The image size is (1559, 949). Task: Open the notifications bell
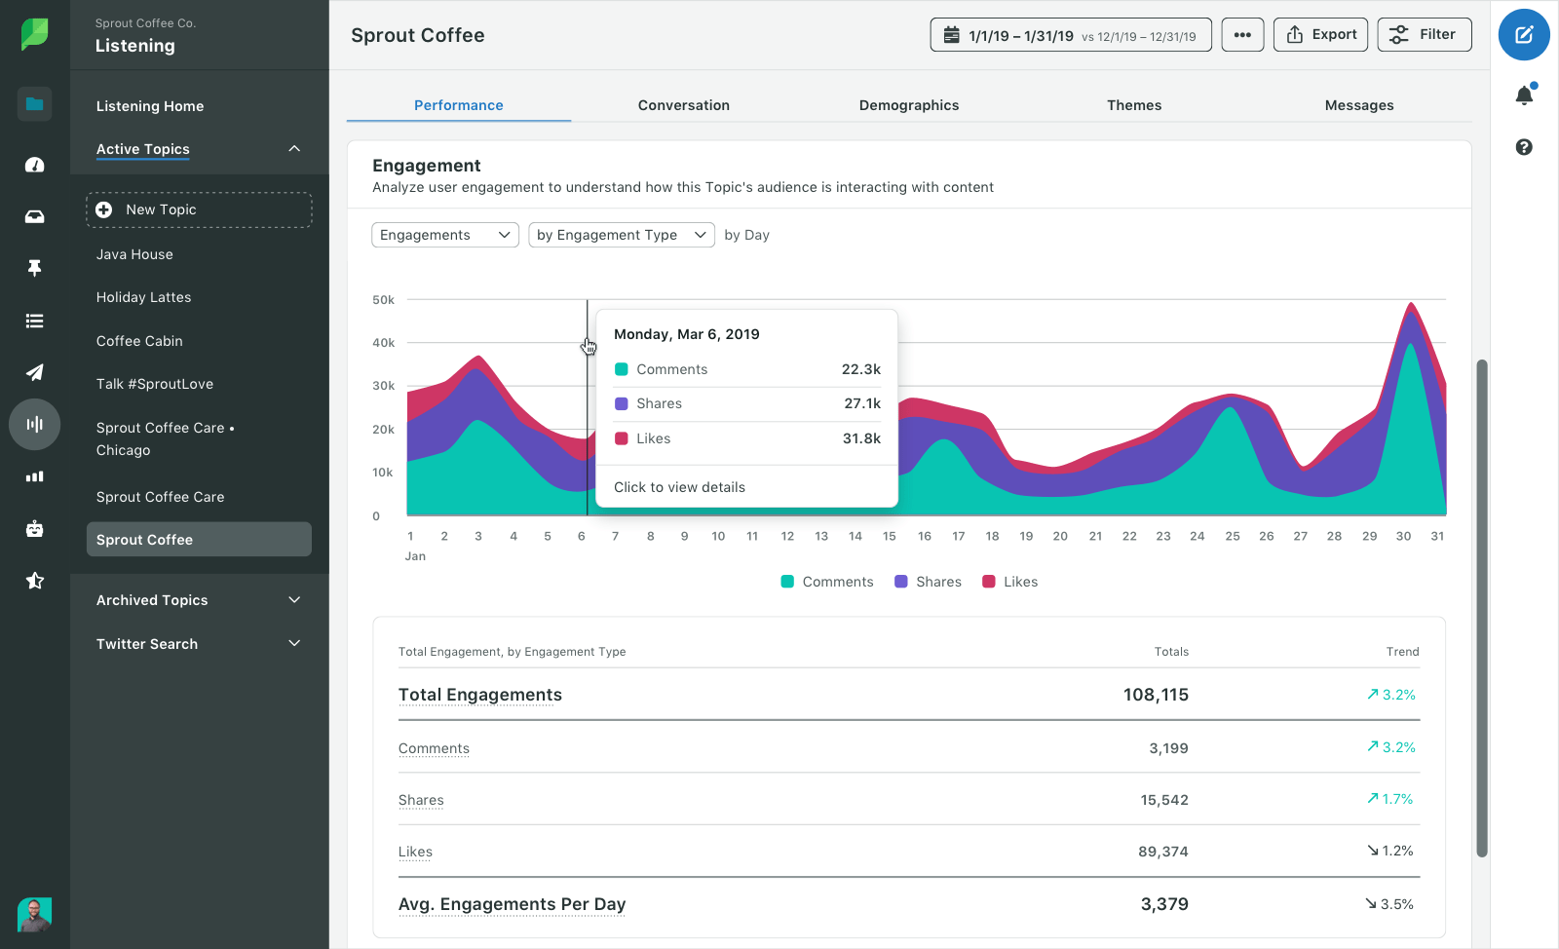1524,95
